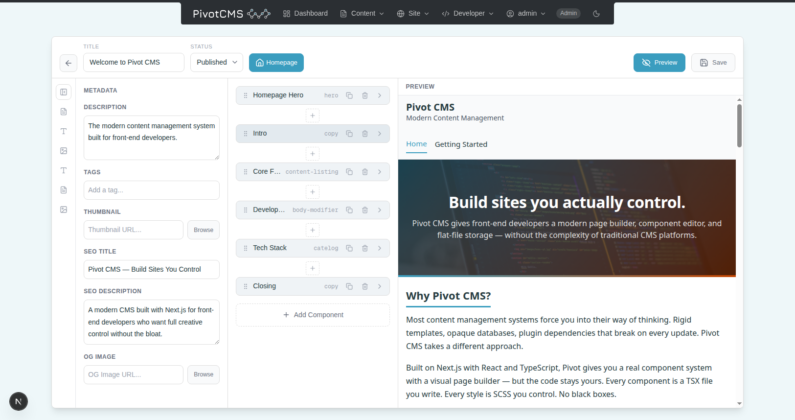Grab the Homepage Hero drag handle

coord(246,95)
